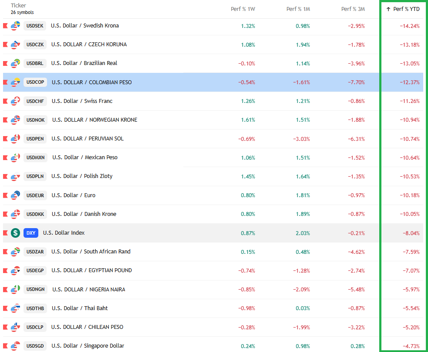428x352 pixels.
Task: Click the USDEGP currency pair flag logo
Action: 16,270
